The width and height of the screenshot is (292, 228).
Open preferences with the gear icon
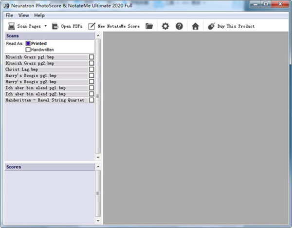(x=165, y=26)
